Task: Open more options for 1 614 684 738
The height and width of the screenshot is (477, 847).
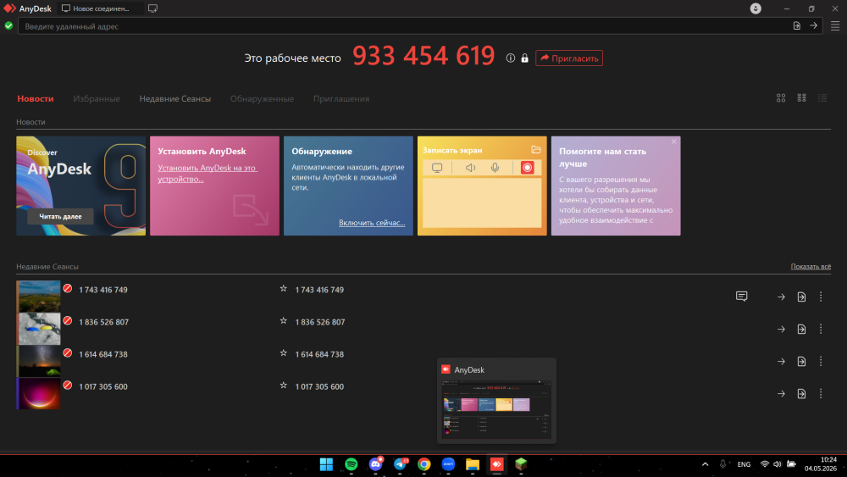Action: pos(821,362)
